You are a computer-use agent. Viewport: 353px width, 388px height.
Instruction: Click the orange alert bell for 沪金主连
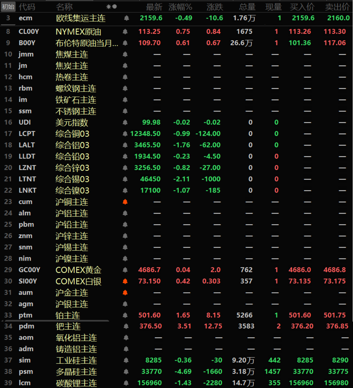tap(125, 293)
